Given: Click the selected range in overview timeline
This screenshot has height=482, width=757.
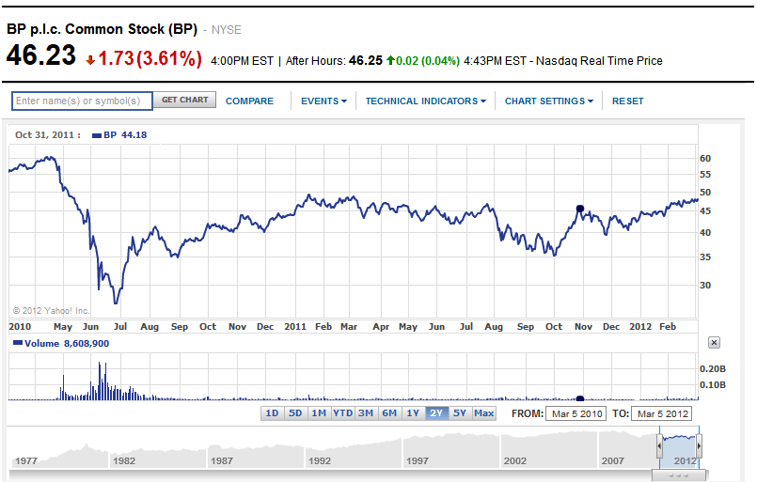Looking at the screenshot, I should (679, 448).
